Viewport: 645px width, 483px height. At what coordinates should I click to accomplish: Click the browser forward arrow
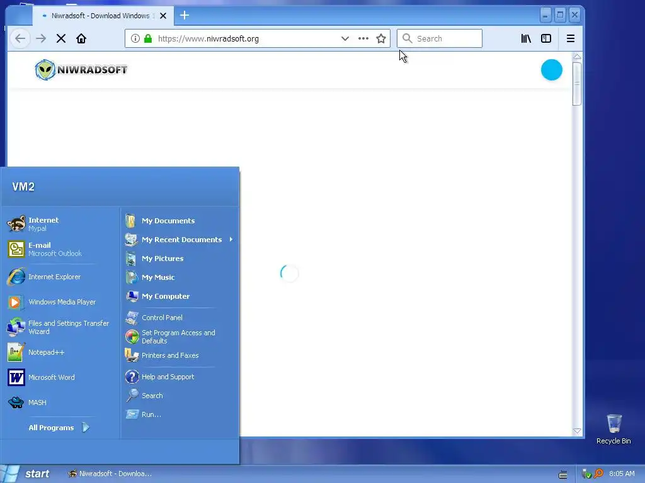(41, 38)
